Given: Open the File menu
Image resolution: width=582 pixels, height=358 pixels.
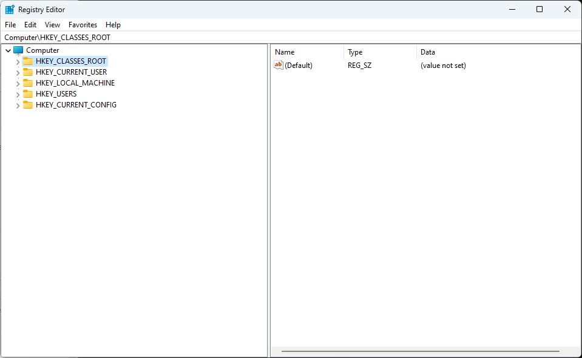Looking at the screenshot, I should tap(10, 25).
